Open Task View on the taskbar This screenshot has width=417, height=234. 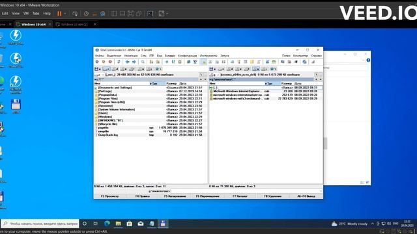point(96,224)
